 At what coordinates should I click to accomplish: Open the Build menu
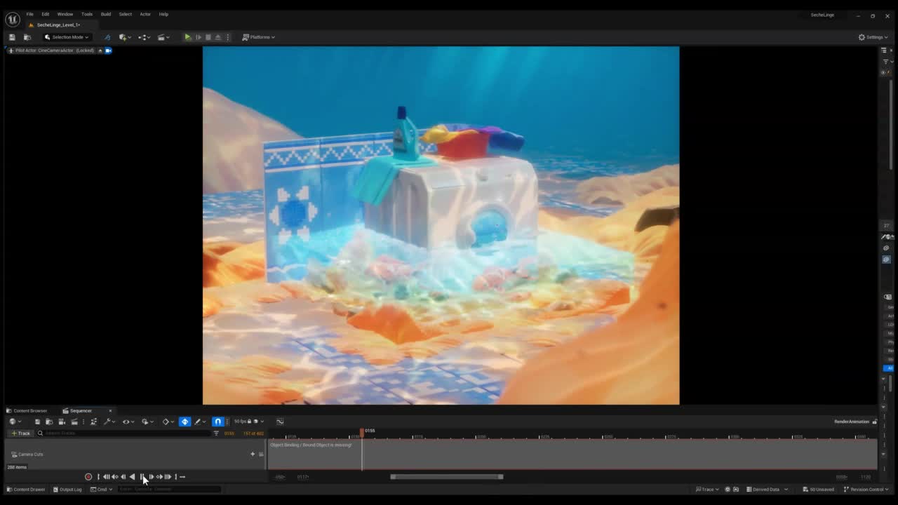105,14
